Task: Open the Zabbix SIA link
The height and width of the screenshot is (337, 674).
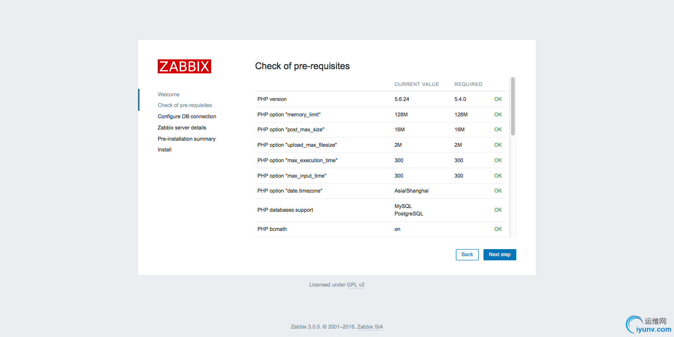Action: [370, 327]
